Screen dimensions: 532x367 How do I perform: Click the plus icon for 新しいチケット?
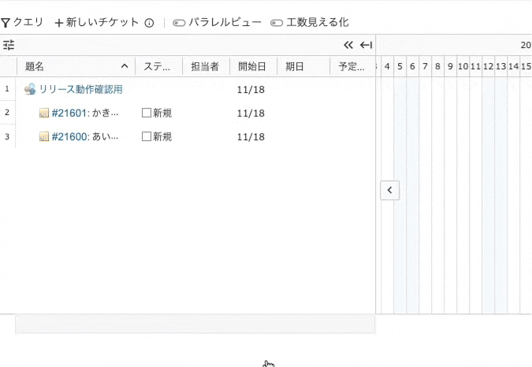(59, 23)
